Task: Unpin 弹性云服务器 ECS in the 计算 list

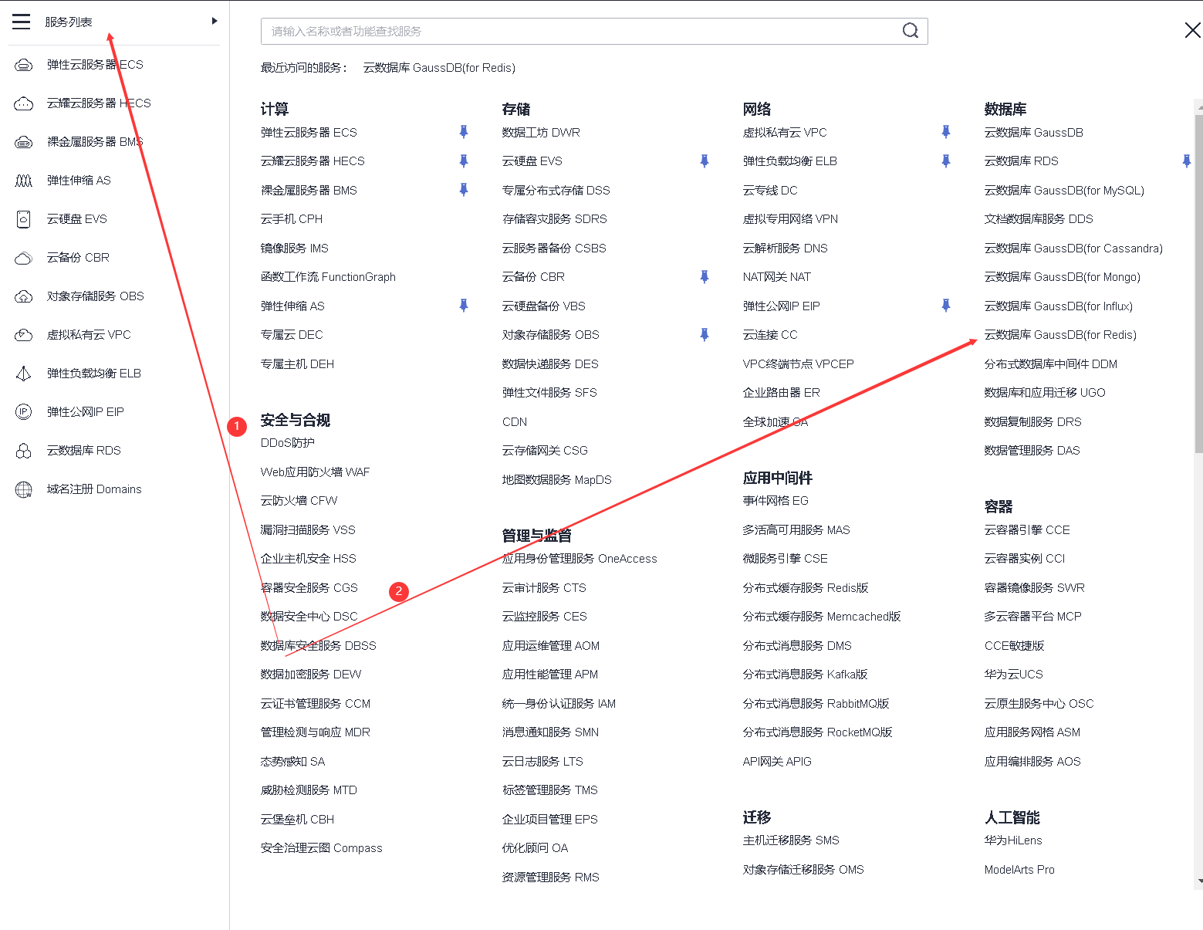Action: [x=464, y=132]
